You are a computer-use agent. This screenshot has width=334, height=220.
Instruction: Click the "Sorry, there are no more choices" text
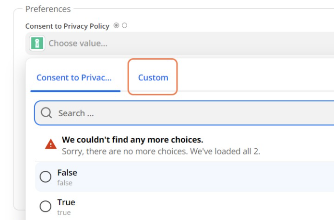tap(161, 151)
